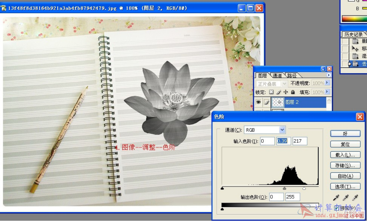Viewport: 367px width, 221px height.
Task: Close the layers palette window
Action: (329, 69)
